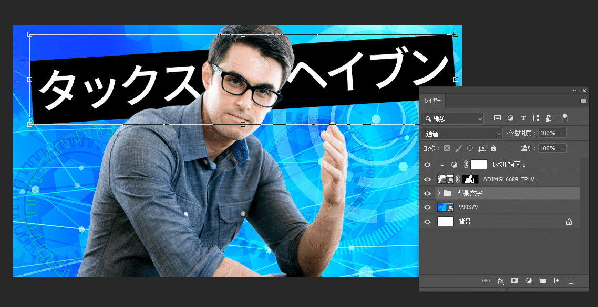This screenshot has height=307, width=598.
Task: Delete layer trash icon
Action: pyautogui.click(x=571, y=281)
